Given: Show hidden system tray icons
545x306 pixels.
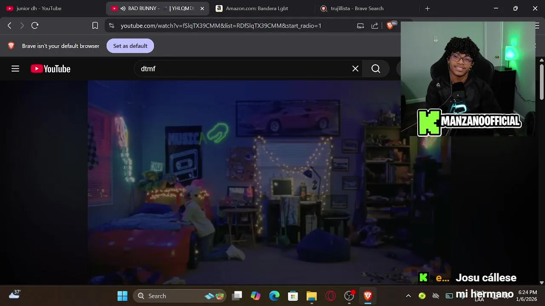Looking at the screenshot, I should tap(408, 296).
